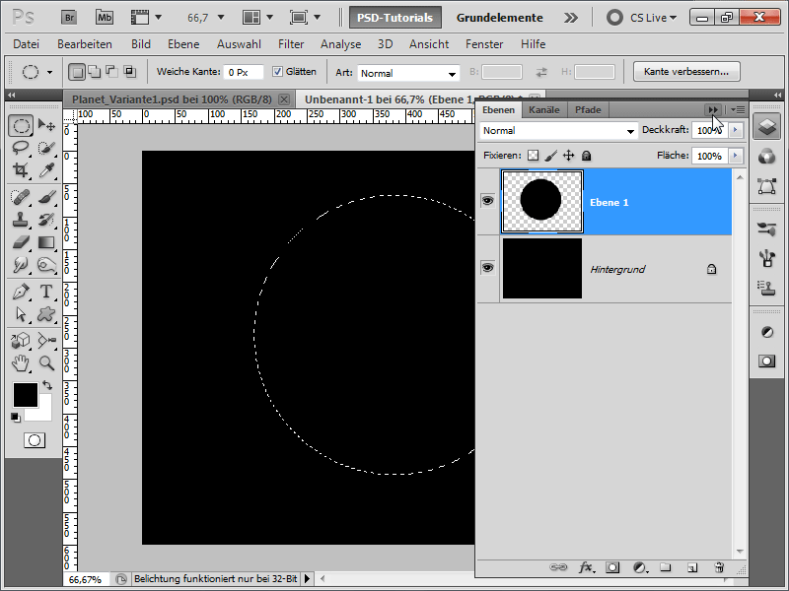Lock all for layer

586,156
